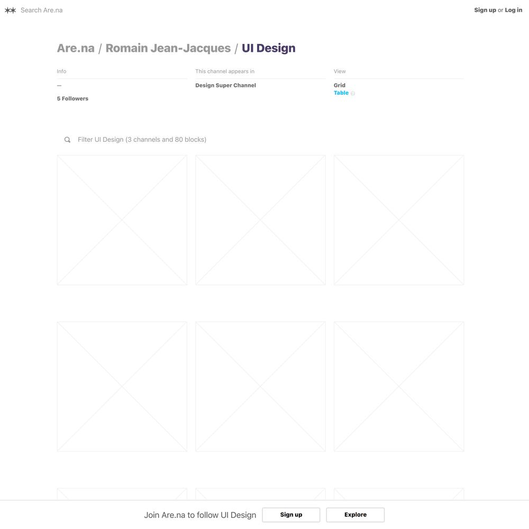
Task: Open Romain Jean-Jacques profile breadcrumb
Action: coord(168,48)
